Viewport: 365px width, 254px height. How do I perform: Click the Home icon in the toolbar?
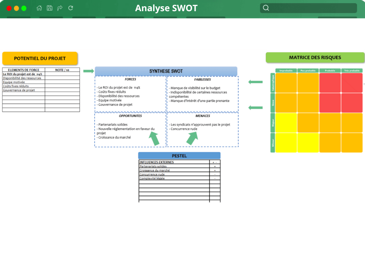pos(39,8)
